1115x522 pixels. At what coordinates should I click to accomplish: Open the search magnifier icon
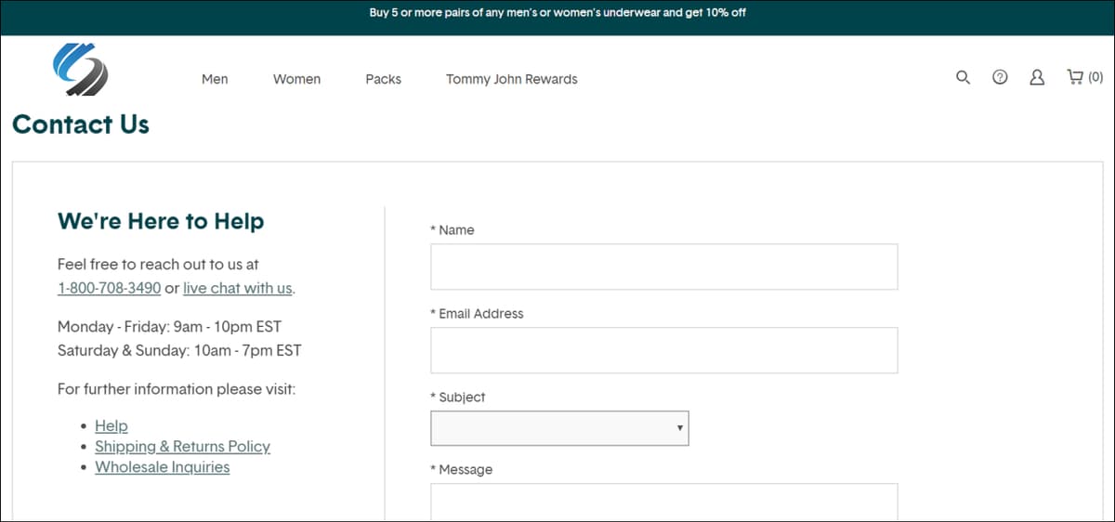pos(963,77)
